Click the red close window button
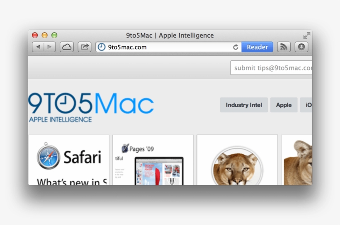 pos(35,35)
